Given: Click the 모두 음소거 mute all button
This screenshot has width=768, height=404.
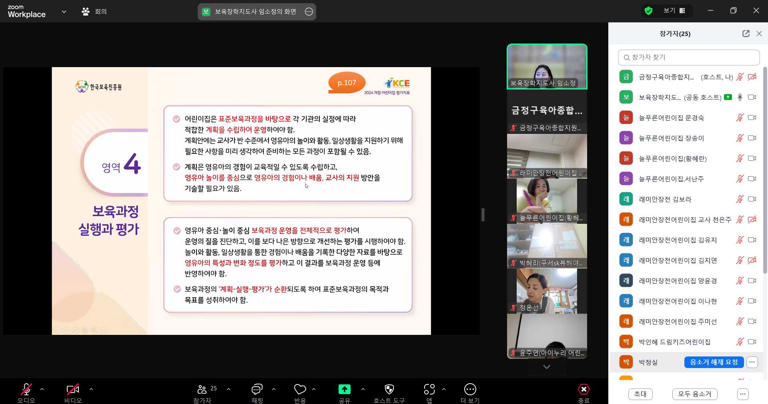Looking at the screenshot, I should (694, 394).
